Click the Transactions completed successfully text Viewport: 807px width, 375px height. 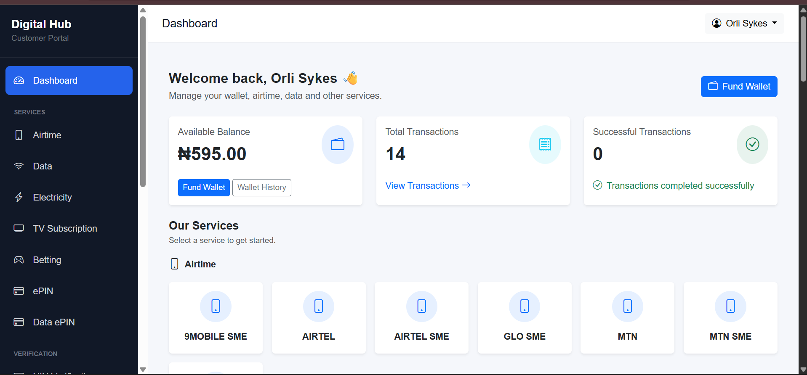[x=680, y=185]
